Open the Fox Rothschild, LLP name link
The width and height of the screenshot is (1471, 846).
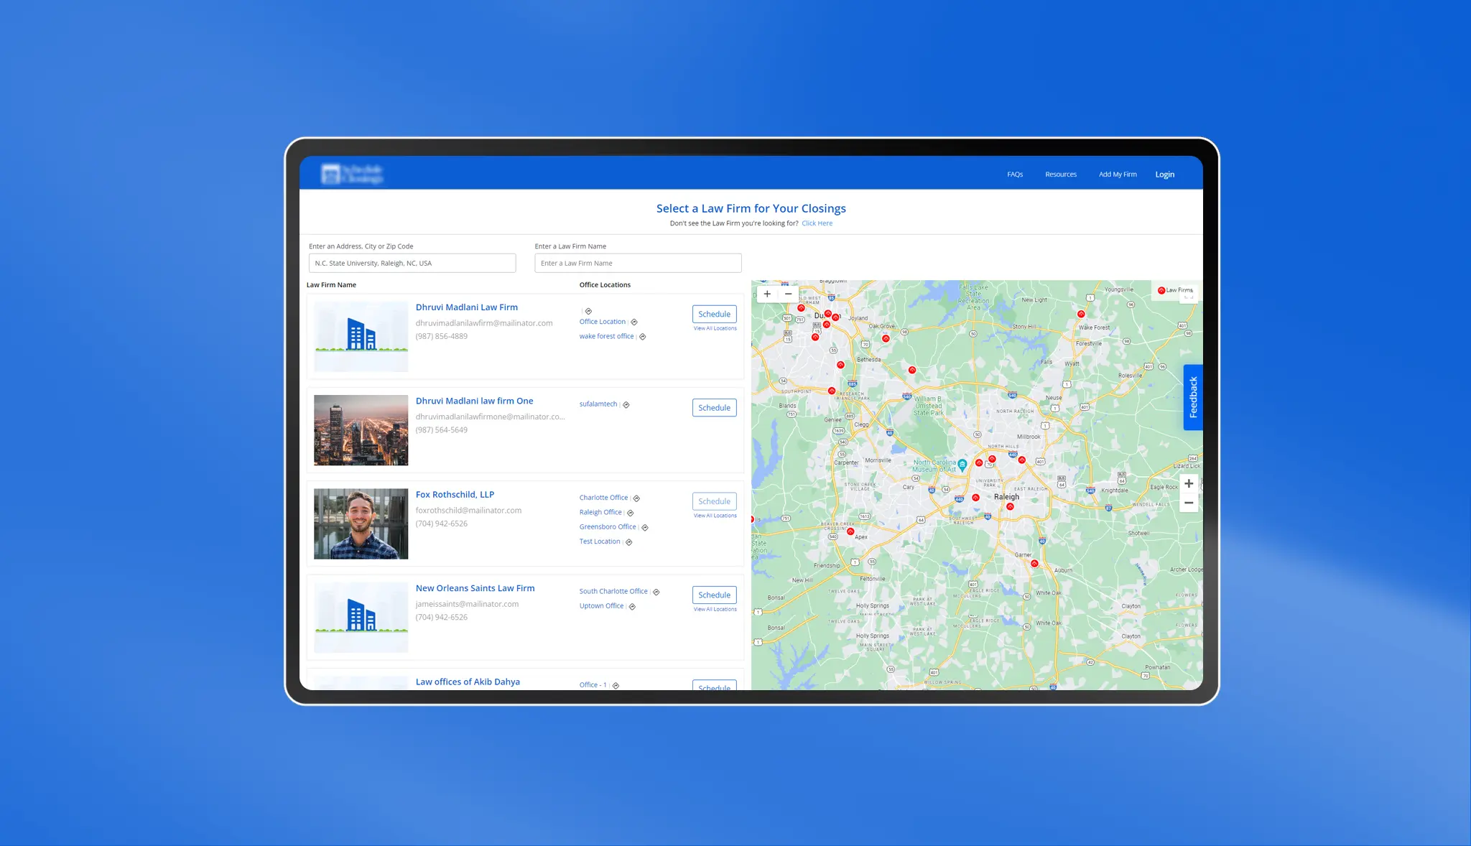coord(455,495)
